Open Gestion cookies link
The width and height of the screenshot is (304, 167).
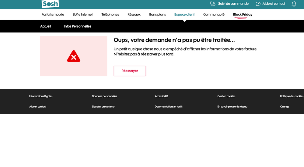click(x=226, y=96)
